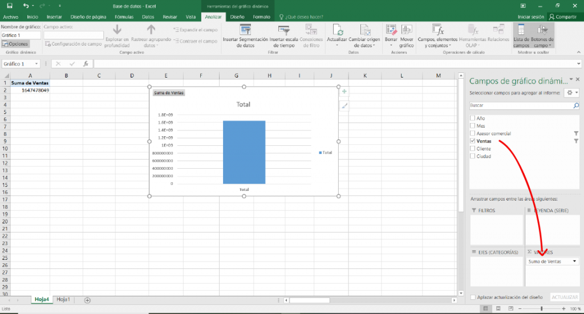
Task: Open the Hoja1 sheet tab
Action: tap(63, 300)
